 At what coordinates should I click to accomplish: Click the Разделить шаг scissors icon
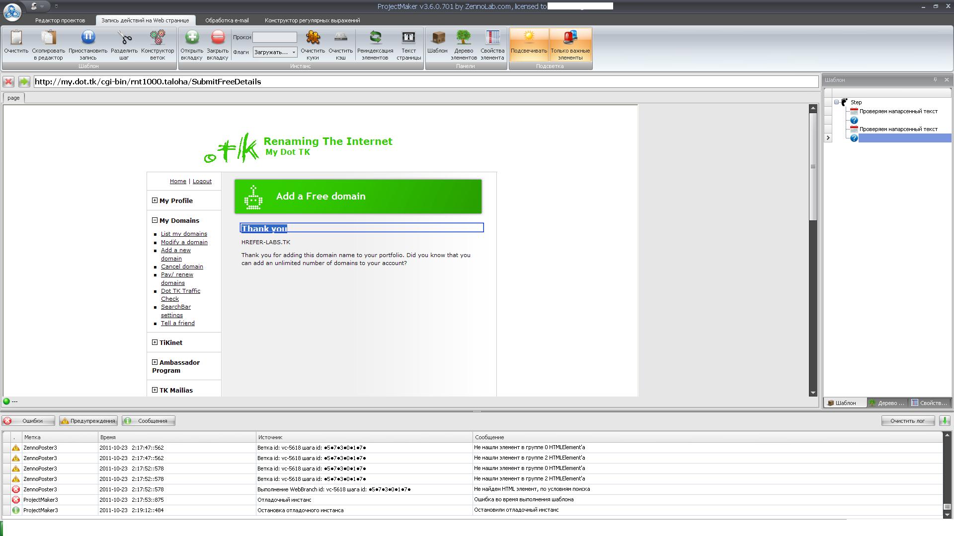[x=124, y=38]
